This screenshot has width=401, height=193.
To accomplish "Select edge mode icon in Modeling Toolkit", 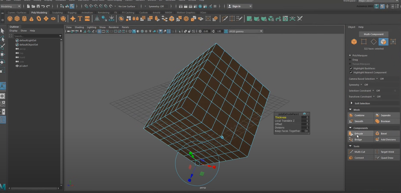I will click(x=374, y=42).
